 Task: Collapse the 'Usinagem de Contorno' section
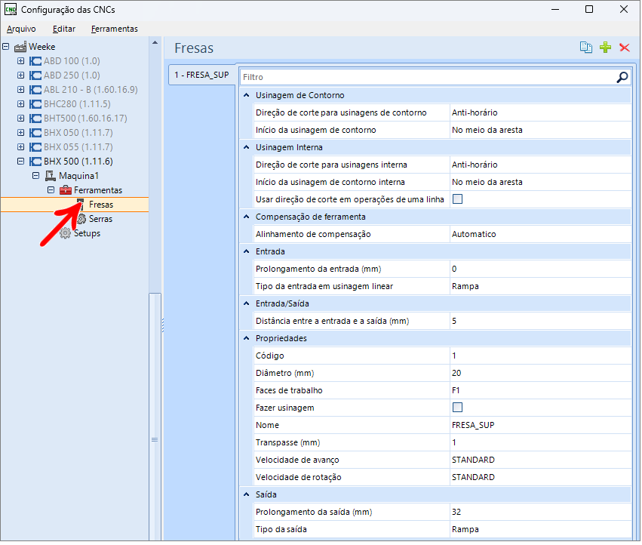point(246,96)
